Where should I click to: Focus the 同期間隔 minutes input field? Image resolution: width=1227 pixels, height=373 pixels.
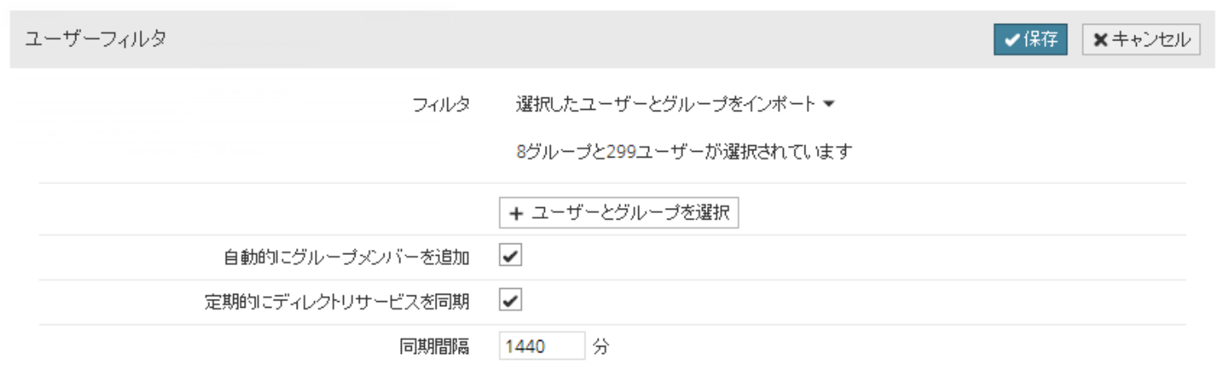click(542, 347)
